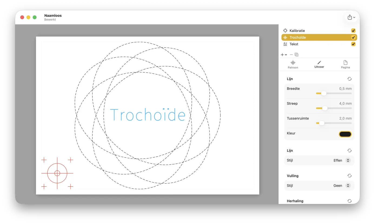This screenshot has height=224, width=375.
Task: Adjust the Breedte slider
Action: (334, 93)
